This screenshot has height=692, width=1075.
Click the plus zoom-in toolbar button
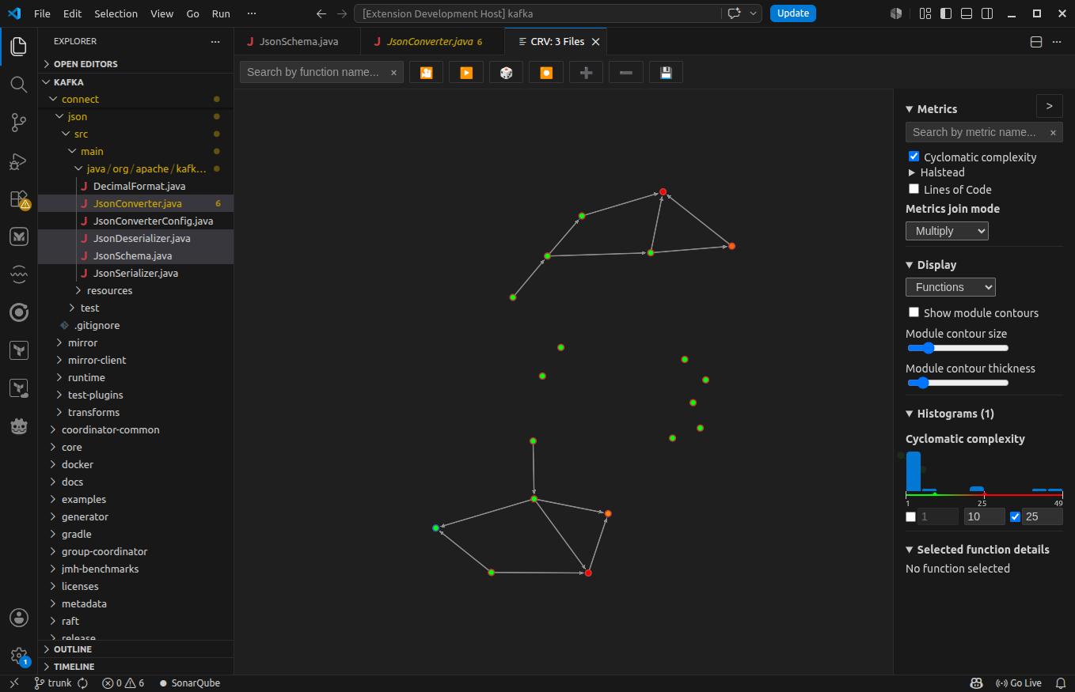click(586, 72)
